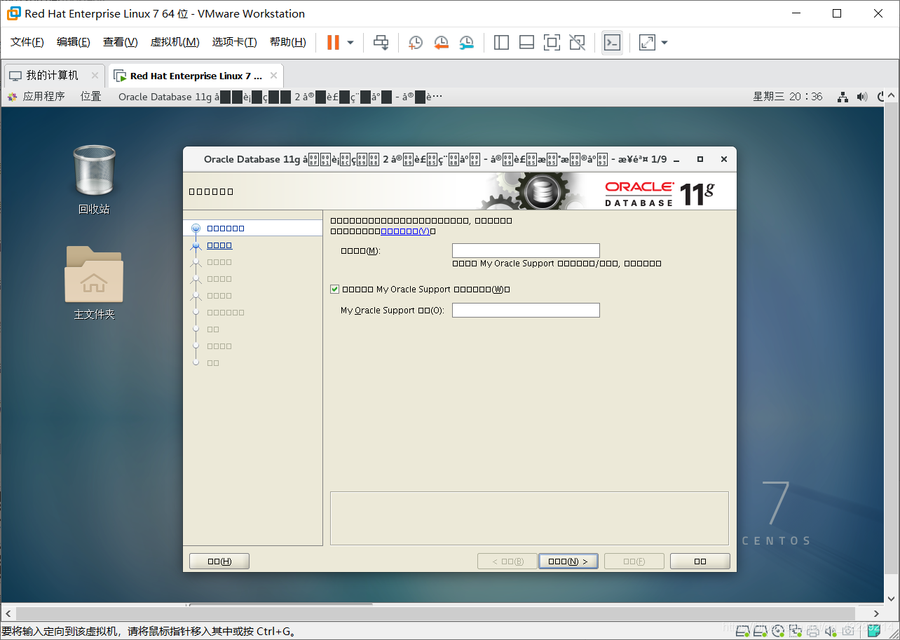Click the CD/DVD device status icon

(x=778, y=630)
